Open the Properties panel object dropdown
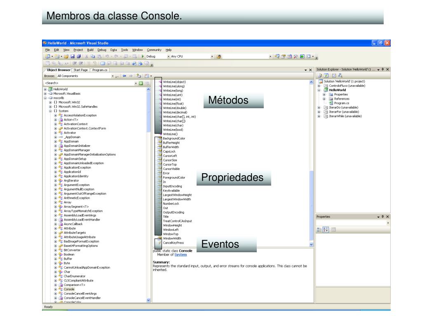This screenshot has width=422, height=316. coord(388,223)
